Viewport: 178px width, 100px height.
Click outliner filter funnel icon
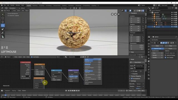point(173,8)
